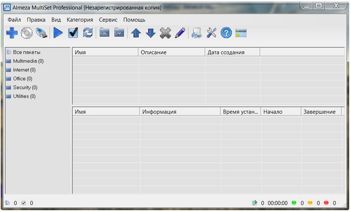Click the blue question mark help icon

click(x=226, y=33)
